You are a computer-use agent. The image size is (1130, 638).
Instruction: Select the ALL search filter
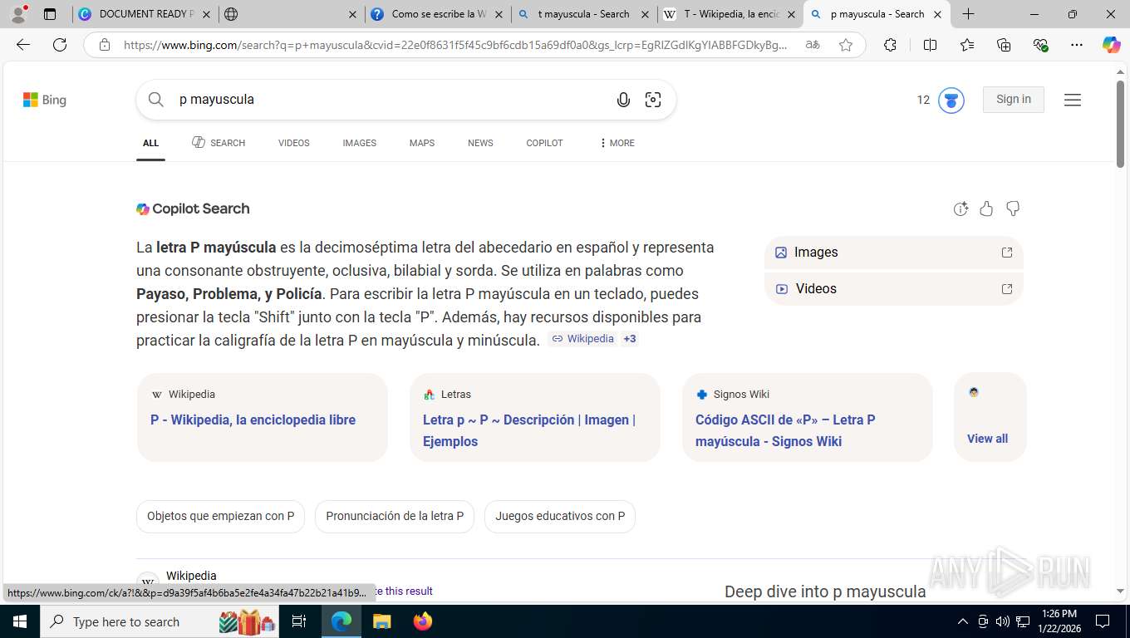(150, 143)
